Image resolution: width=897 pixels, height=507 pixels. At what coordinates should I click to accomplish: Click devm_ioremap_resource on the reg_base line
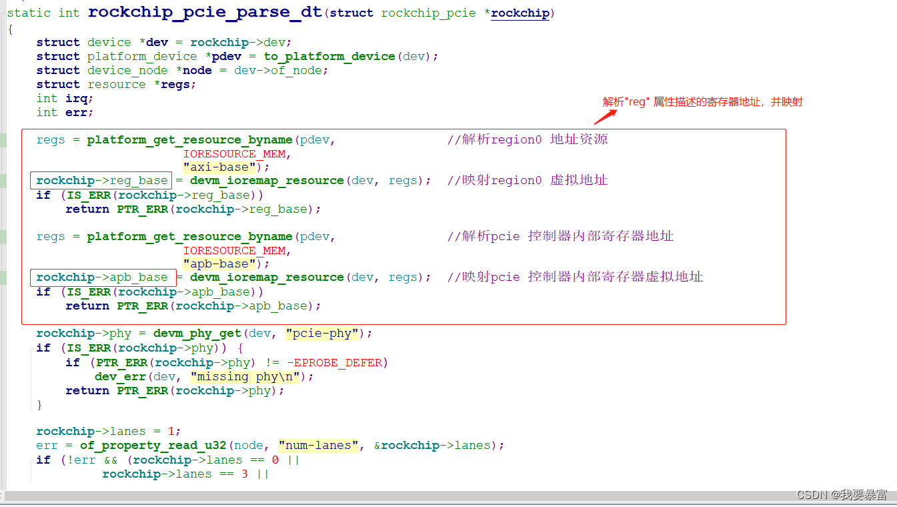tap(267, 181)
